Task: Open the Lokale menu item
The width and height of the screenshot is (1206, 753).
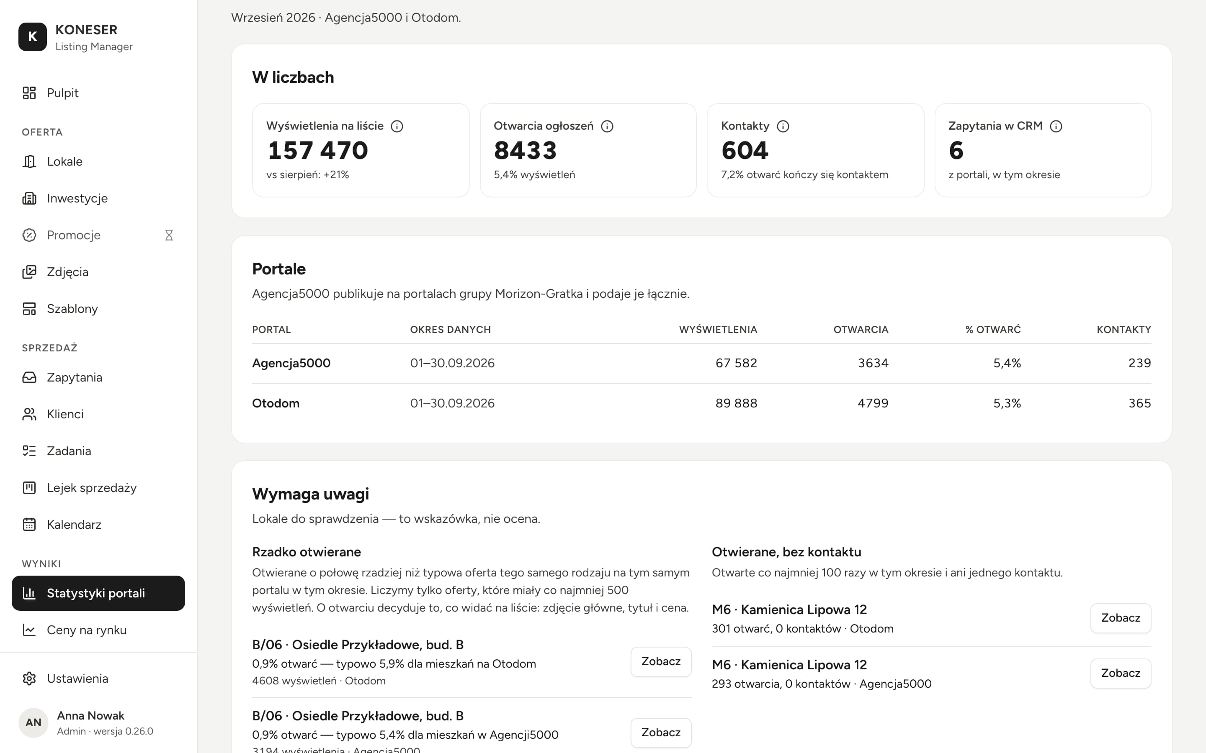Action: [x=98, y=161]
